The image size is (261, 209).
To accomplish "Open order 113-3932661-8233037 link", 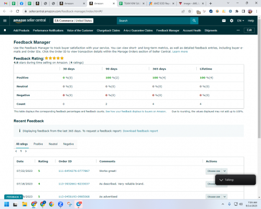I will [x=74, y=184].
